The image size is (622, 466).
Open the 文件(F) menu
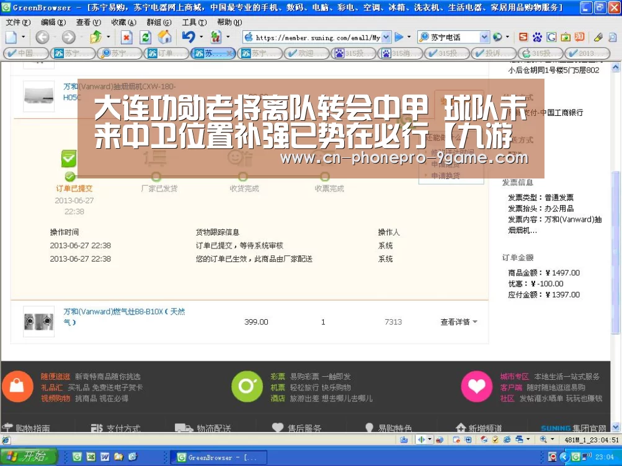[x=18, y=22]
